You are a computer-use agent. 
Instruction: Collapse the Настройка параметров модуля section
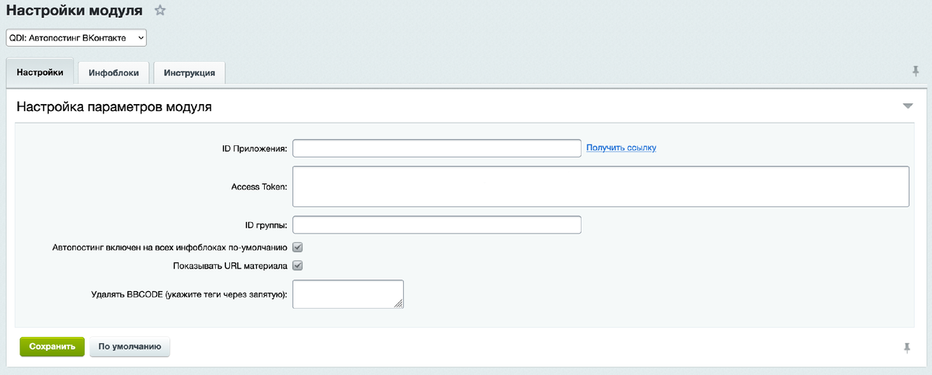coord(907,106)
